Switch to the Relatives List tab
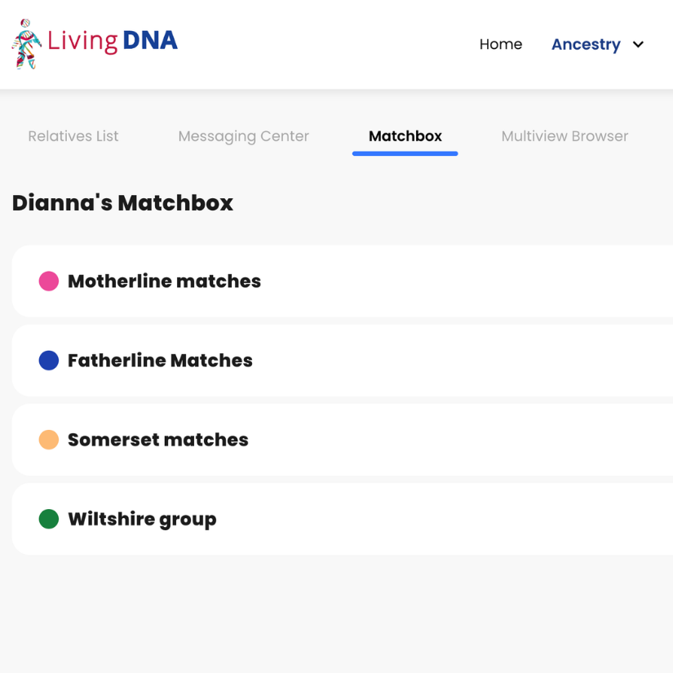 pyautogui.click(x=73, y=136)
